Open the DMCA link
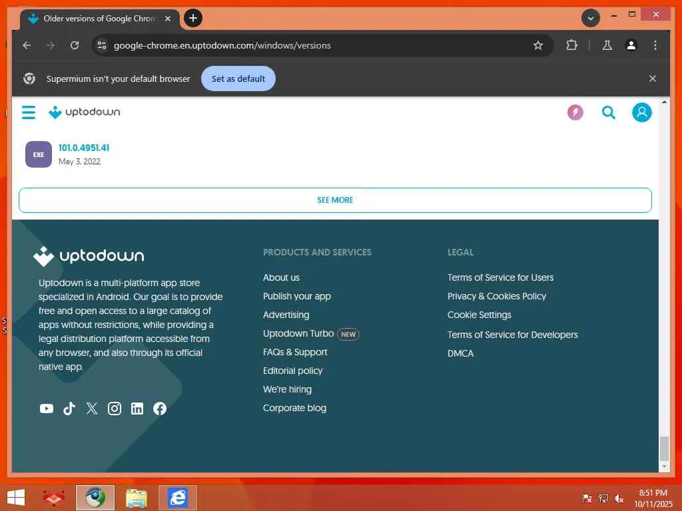 [461, 354]
